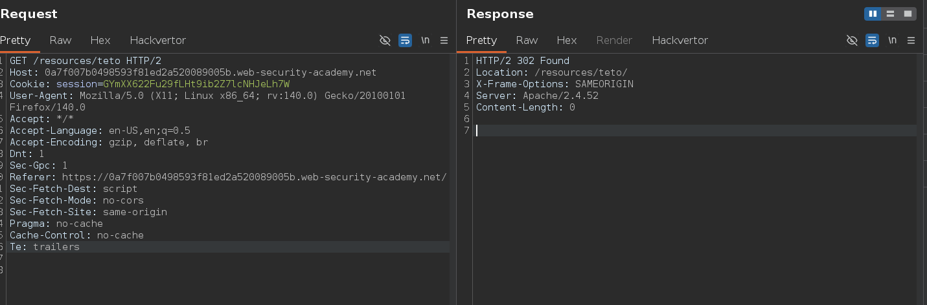927x305 pixels.
Task: Click the Firefox/140.0 continuation line
Action: tap(47, 107)
